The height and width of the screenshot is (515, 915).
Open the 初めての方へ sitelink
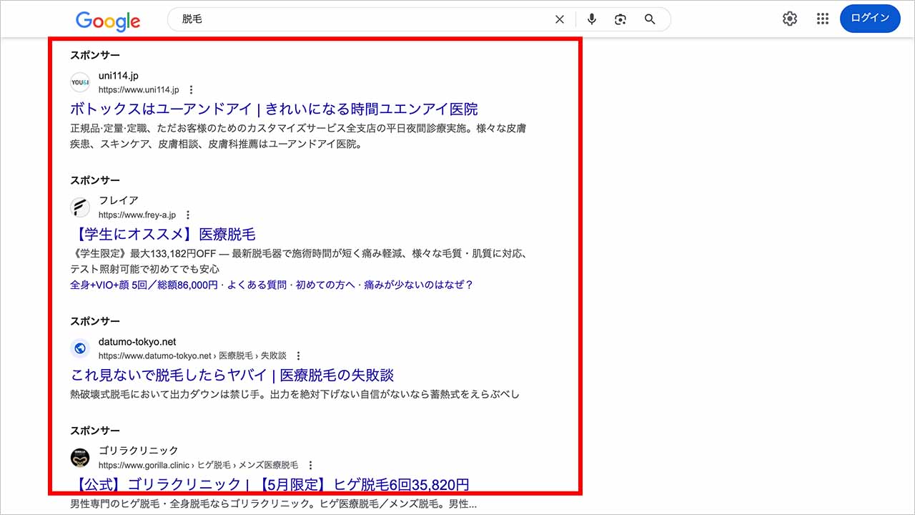(324, 285)
